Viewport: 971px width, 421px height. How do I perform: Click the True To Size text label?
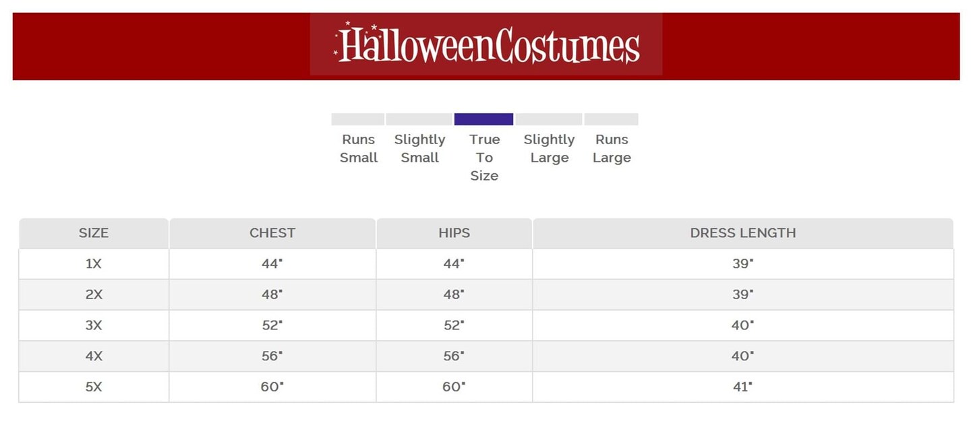[484, 158]
